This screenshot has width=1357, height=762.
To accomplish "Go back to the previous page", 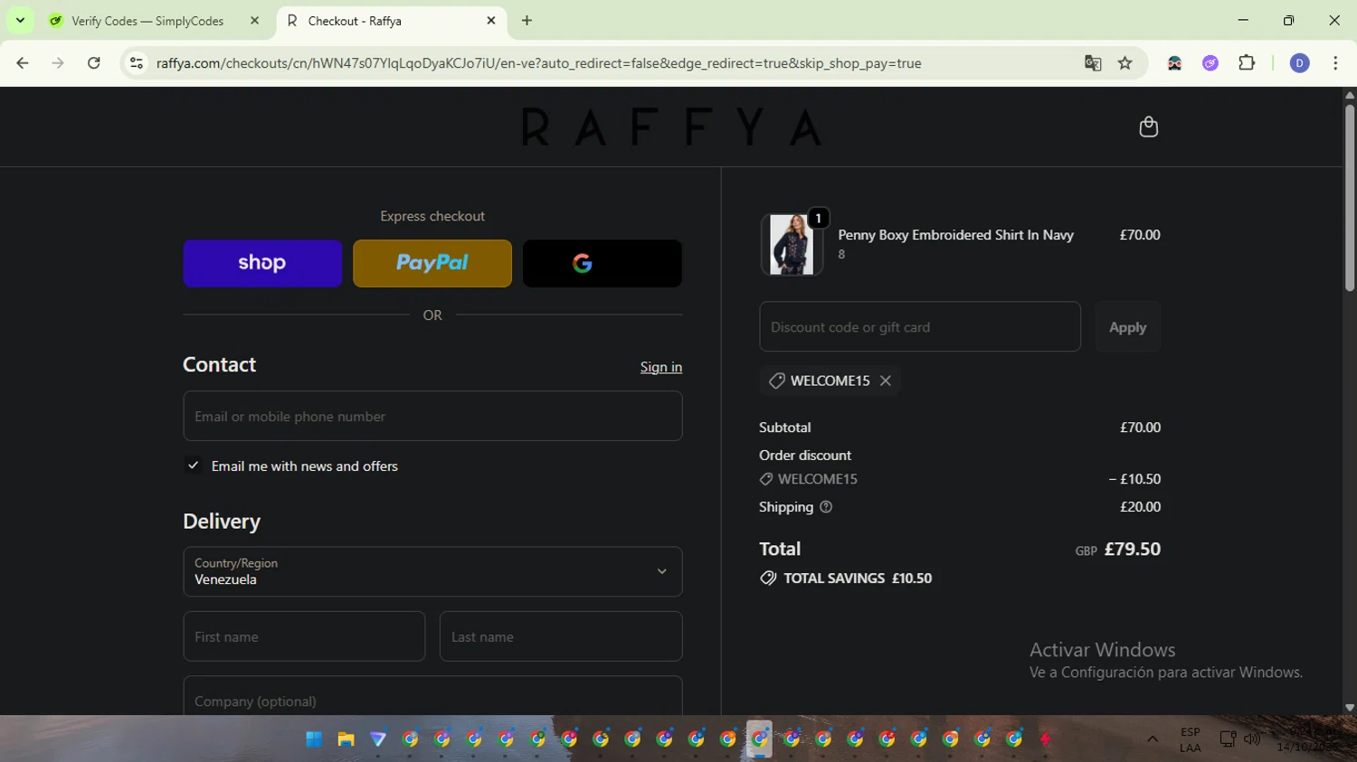I will click(23, 63).
